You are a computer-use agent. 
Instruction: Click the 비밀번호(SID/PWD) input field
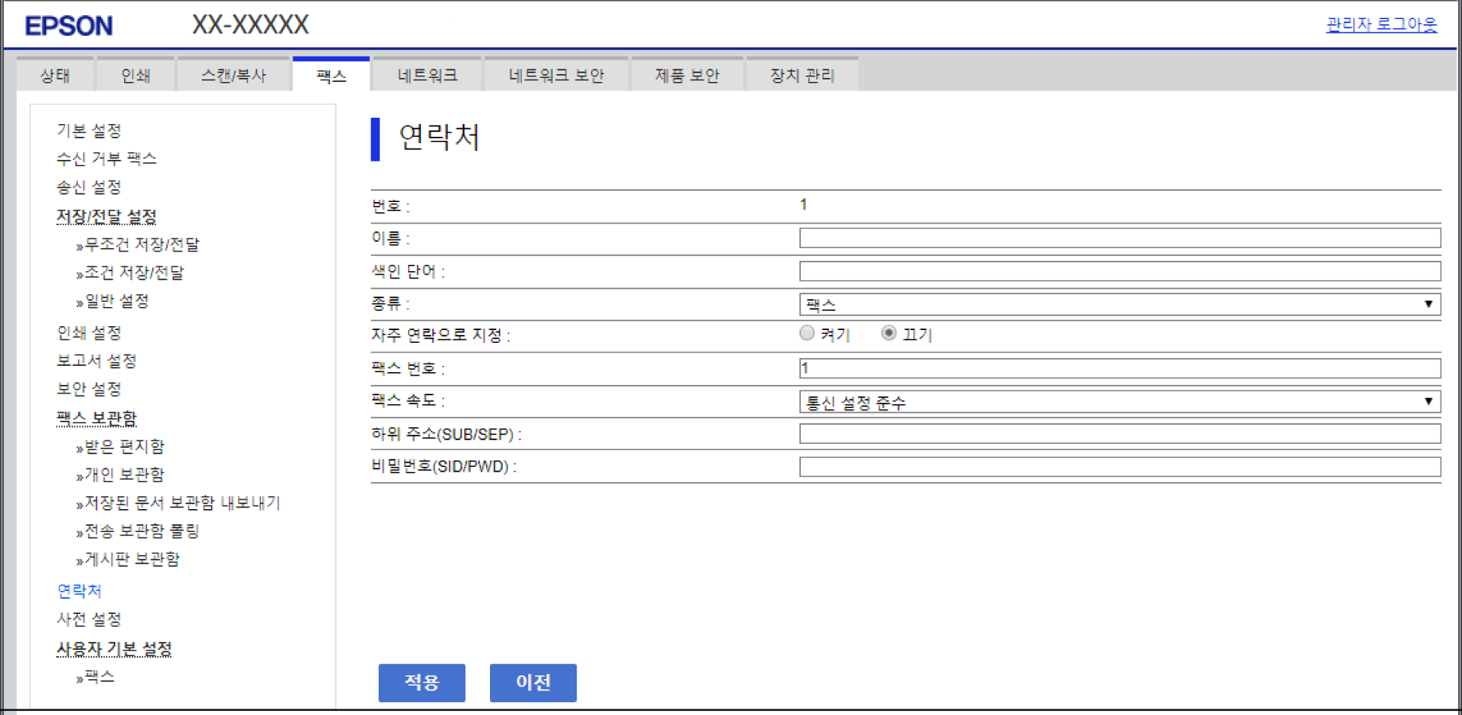tap(1118, 467)
